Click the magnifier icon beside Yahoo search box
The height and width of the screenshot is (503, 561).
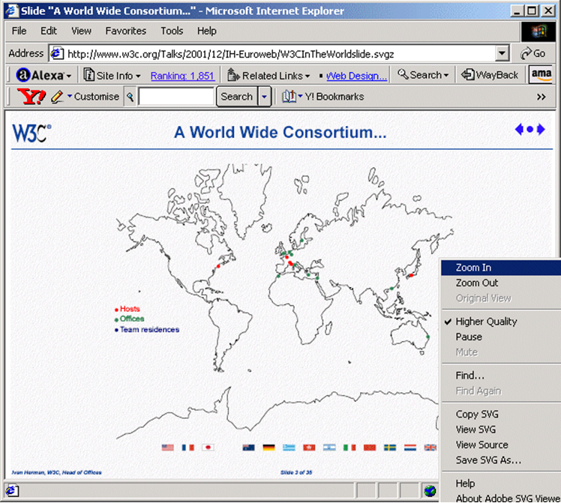[x=130, y=97]
